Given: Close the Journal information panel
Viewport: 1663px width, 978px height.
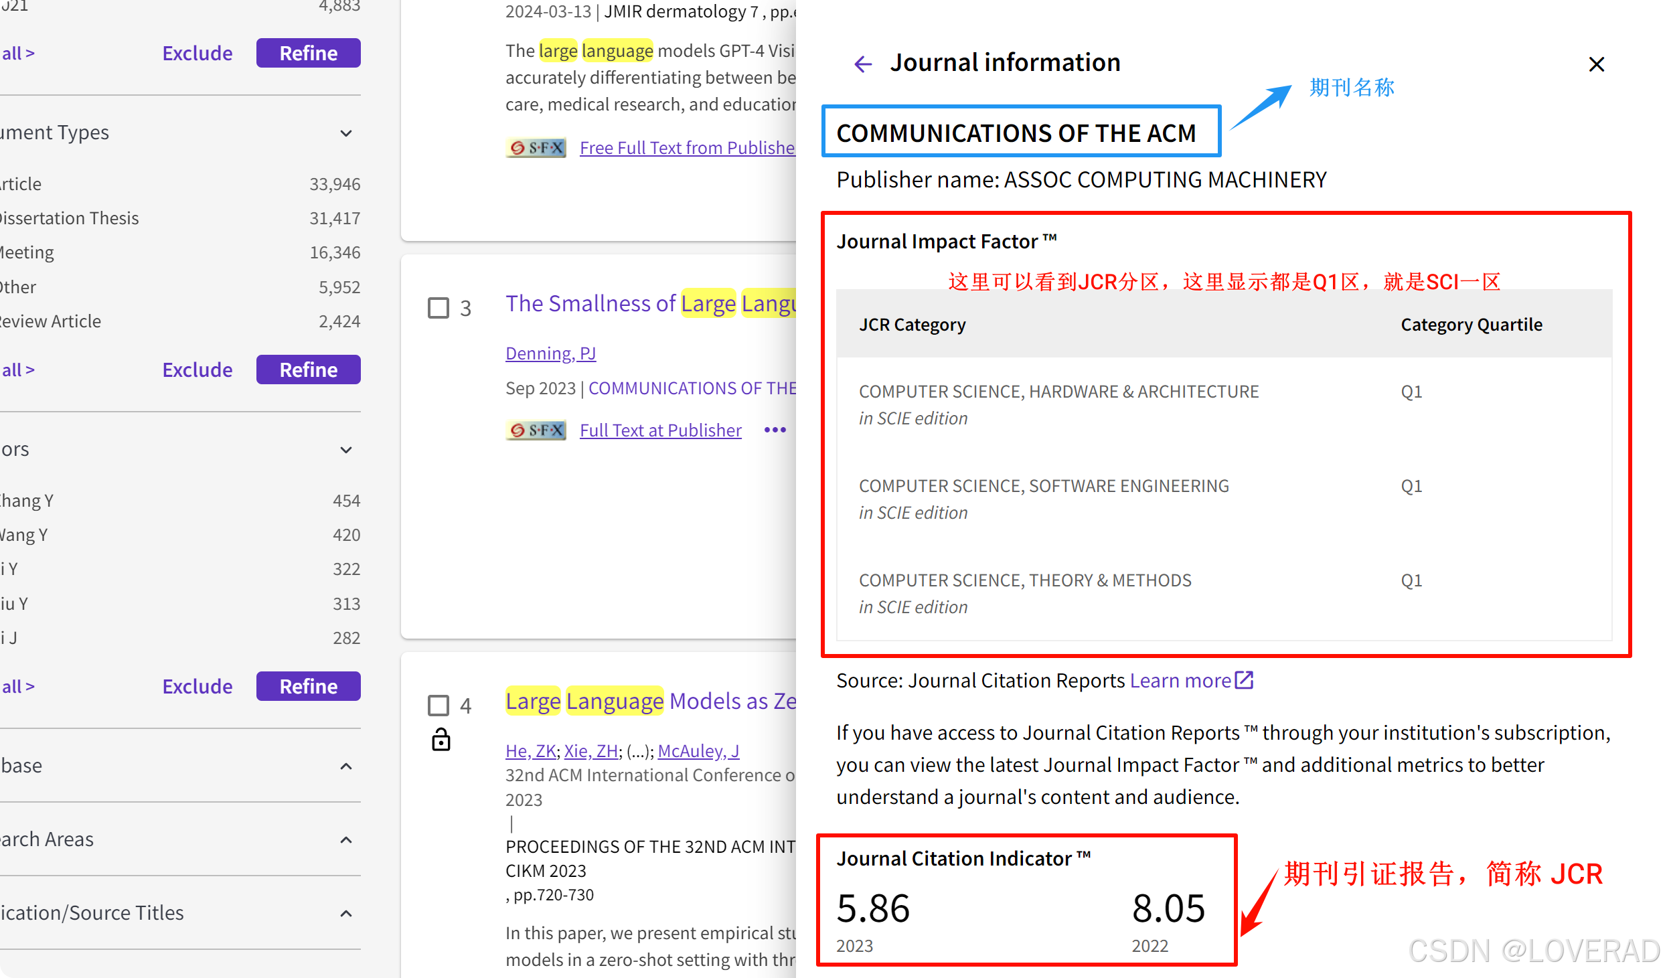Looking at the screenshot, I should tap(1596, 64).
